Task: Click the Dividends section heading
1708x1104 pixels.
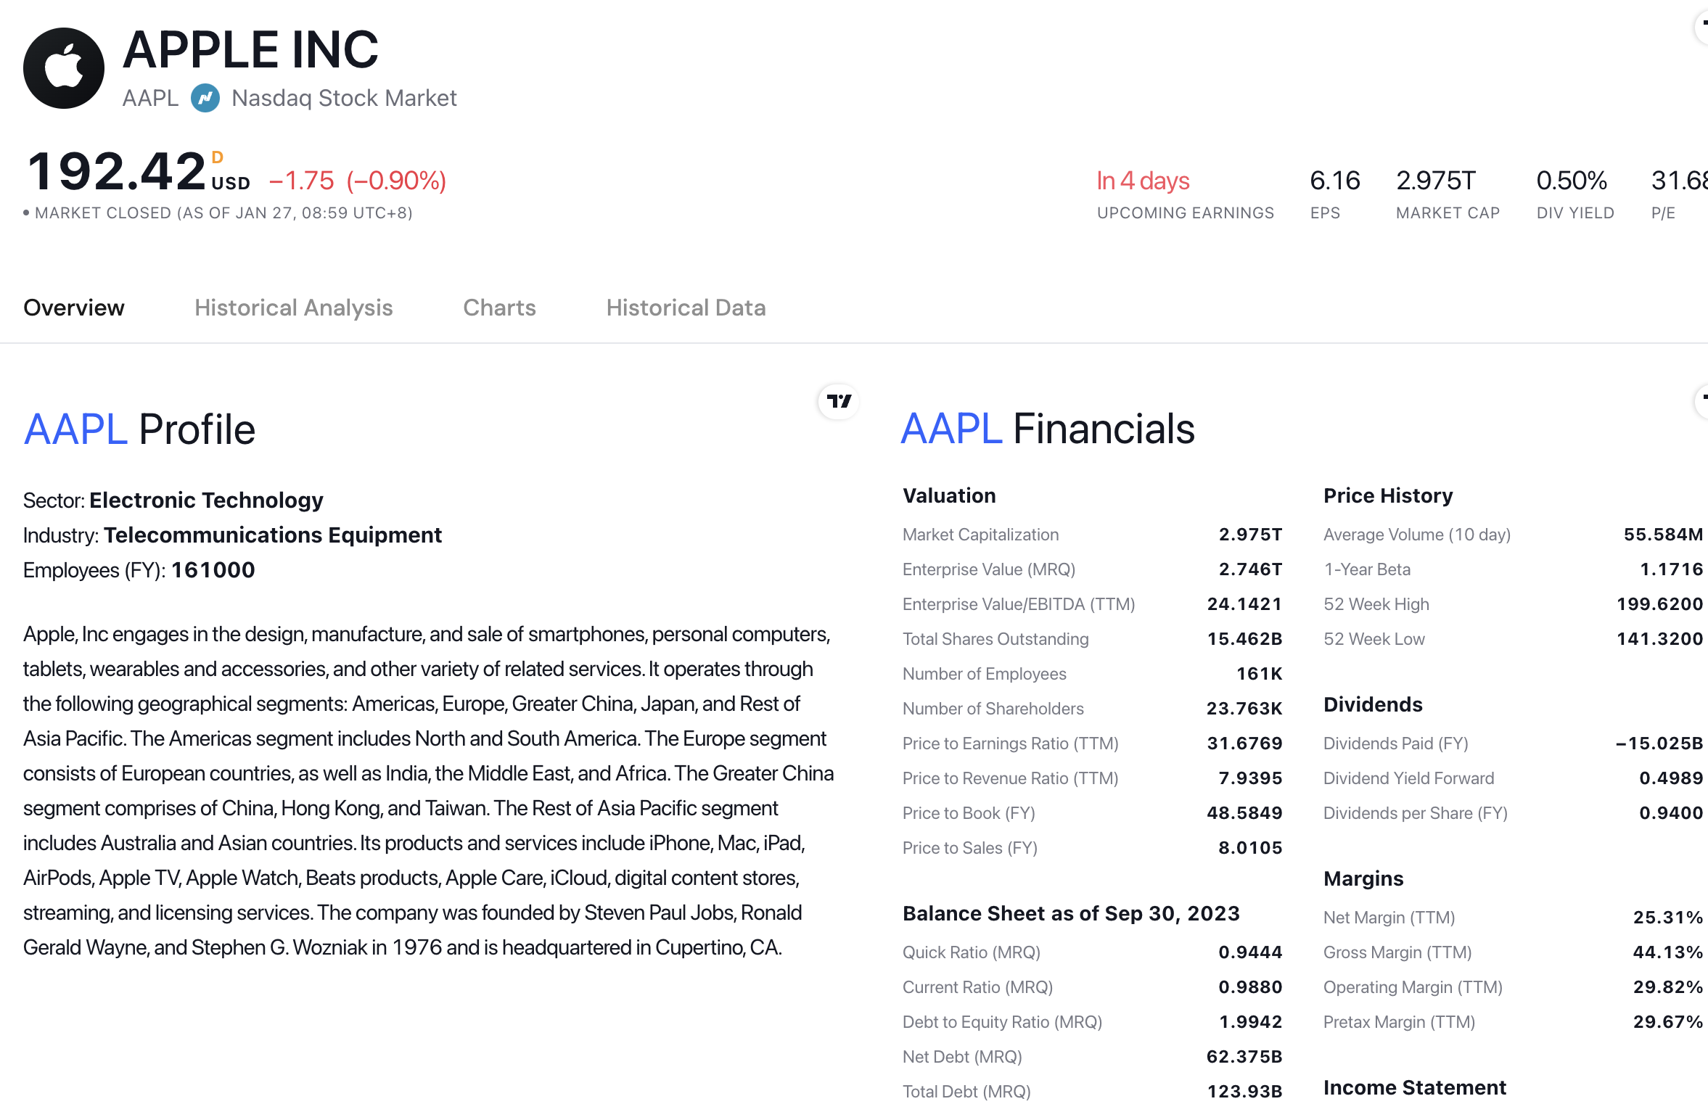Action: (x=1373, y=704)
